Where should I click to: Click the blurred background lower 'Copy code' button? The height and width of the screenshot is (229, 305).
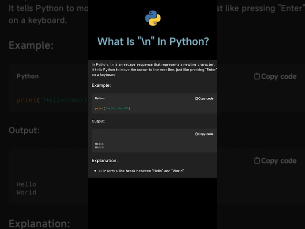275,161
